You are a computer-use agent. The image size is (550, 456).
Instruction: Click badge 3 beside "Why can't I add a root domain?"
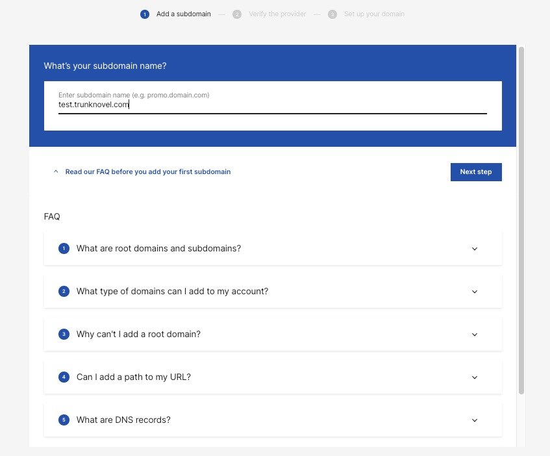click(64, 334)
